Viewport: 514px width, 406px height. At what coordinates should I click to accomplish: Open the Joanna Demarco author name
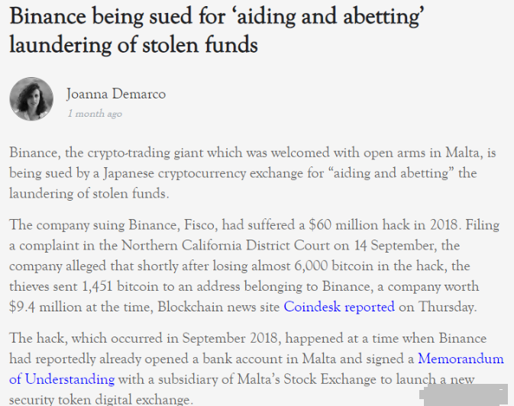point(116,94)
